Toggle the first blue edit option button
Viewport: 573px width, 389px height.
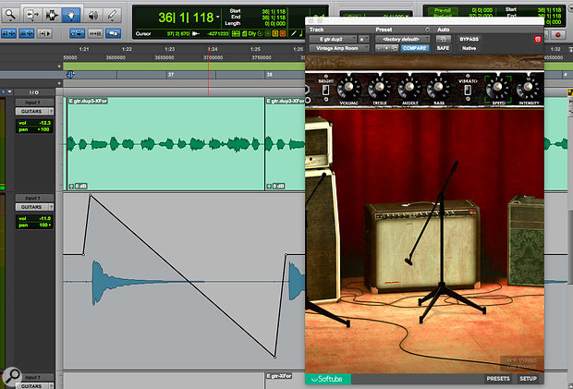(x=8, y=33)
